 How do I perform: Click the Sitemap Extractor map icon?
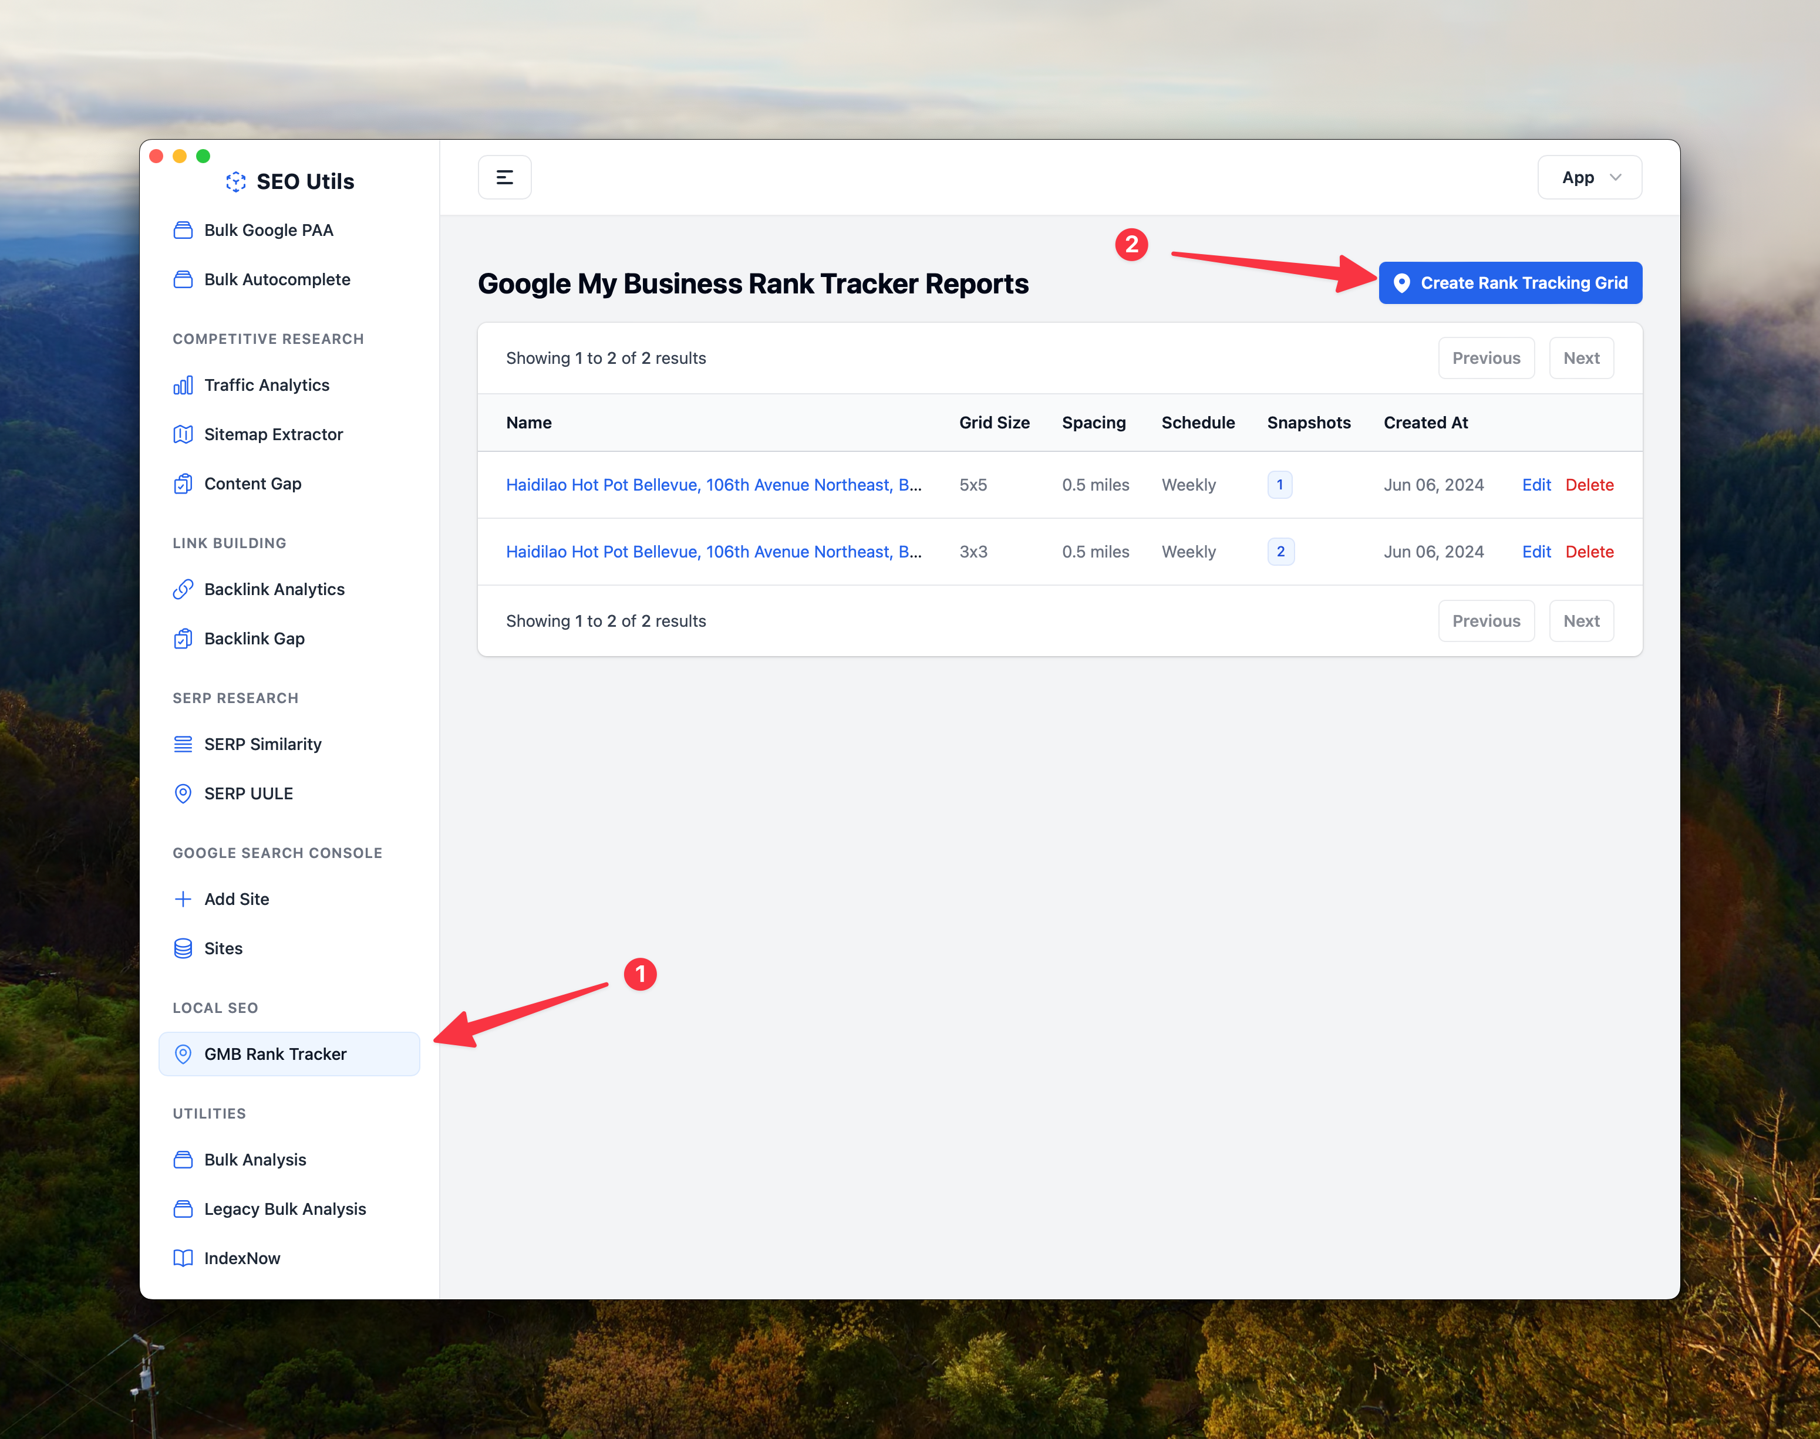(x=183, y=435)
